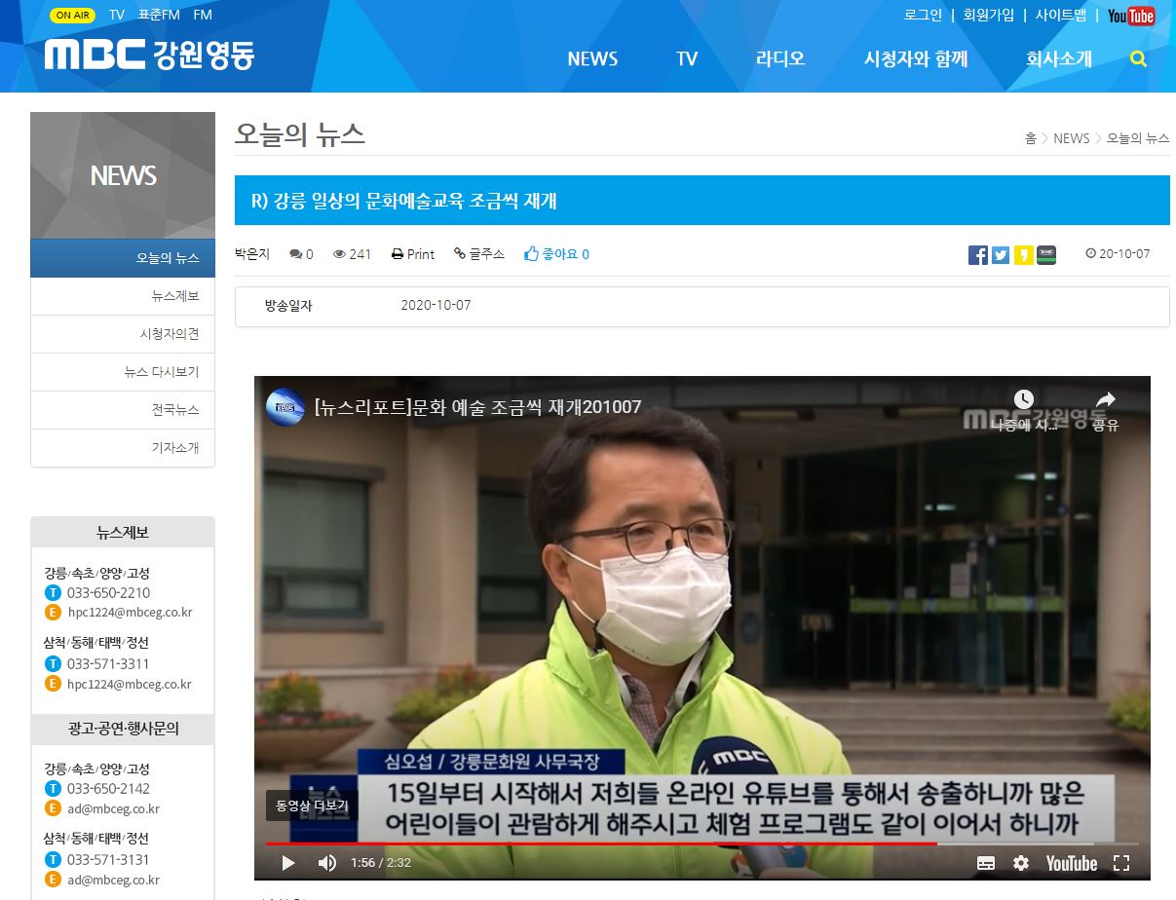The image size is (1176, 900).
Task: Copy the article address via 글주소
Action: pos(479,254)
